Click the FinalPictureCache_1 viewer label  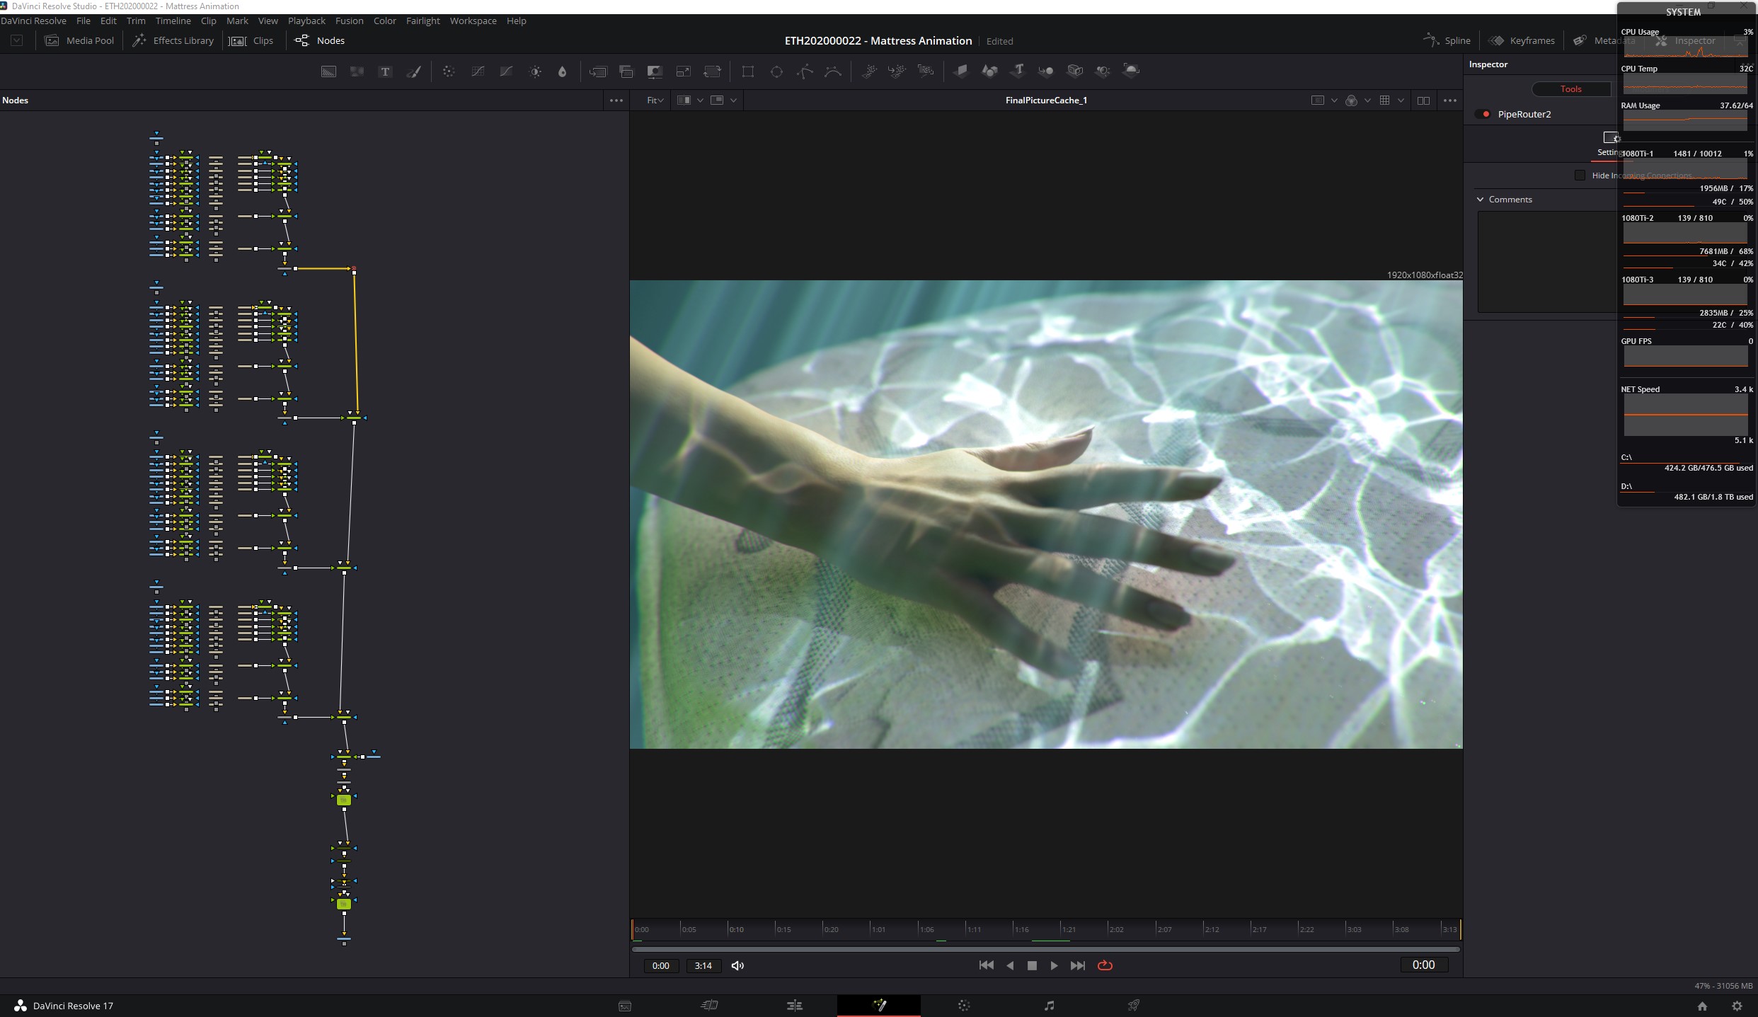(x=1046, y=100)
